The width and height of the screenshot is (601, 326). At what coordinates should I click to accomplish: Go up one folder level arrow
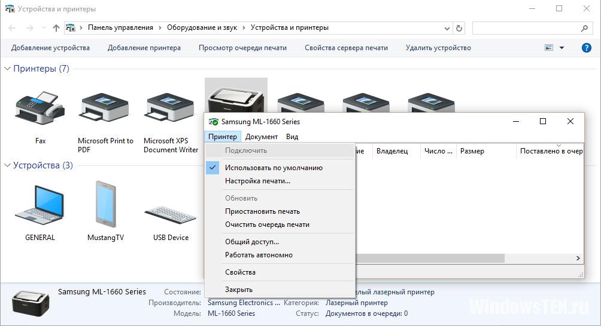[56, 28]
